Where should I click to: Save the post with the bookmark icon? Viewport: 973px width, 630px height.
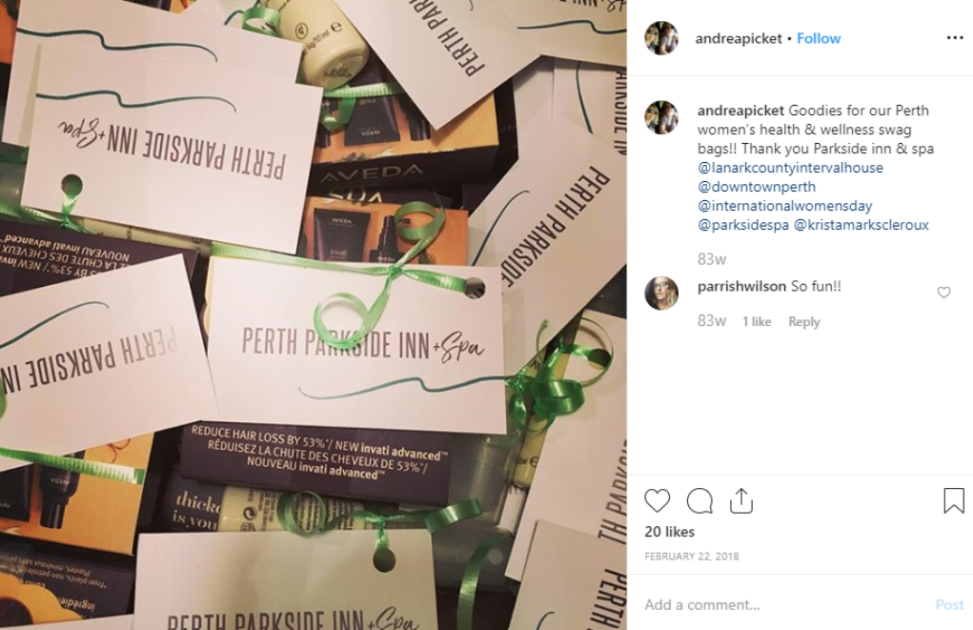954,500
